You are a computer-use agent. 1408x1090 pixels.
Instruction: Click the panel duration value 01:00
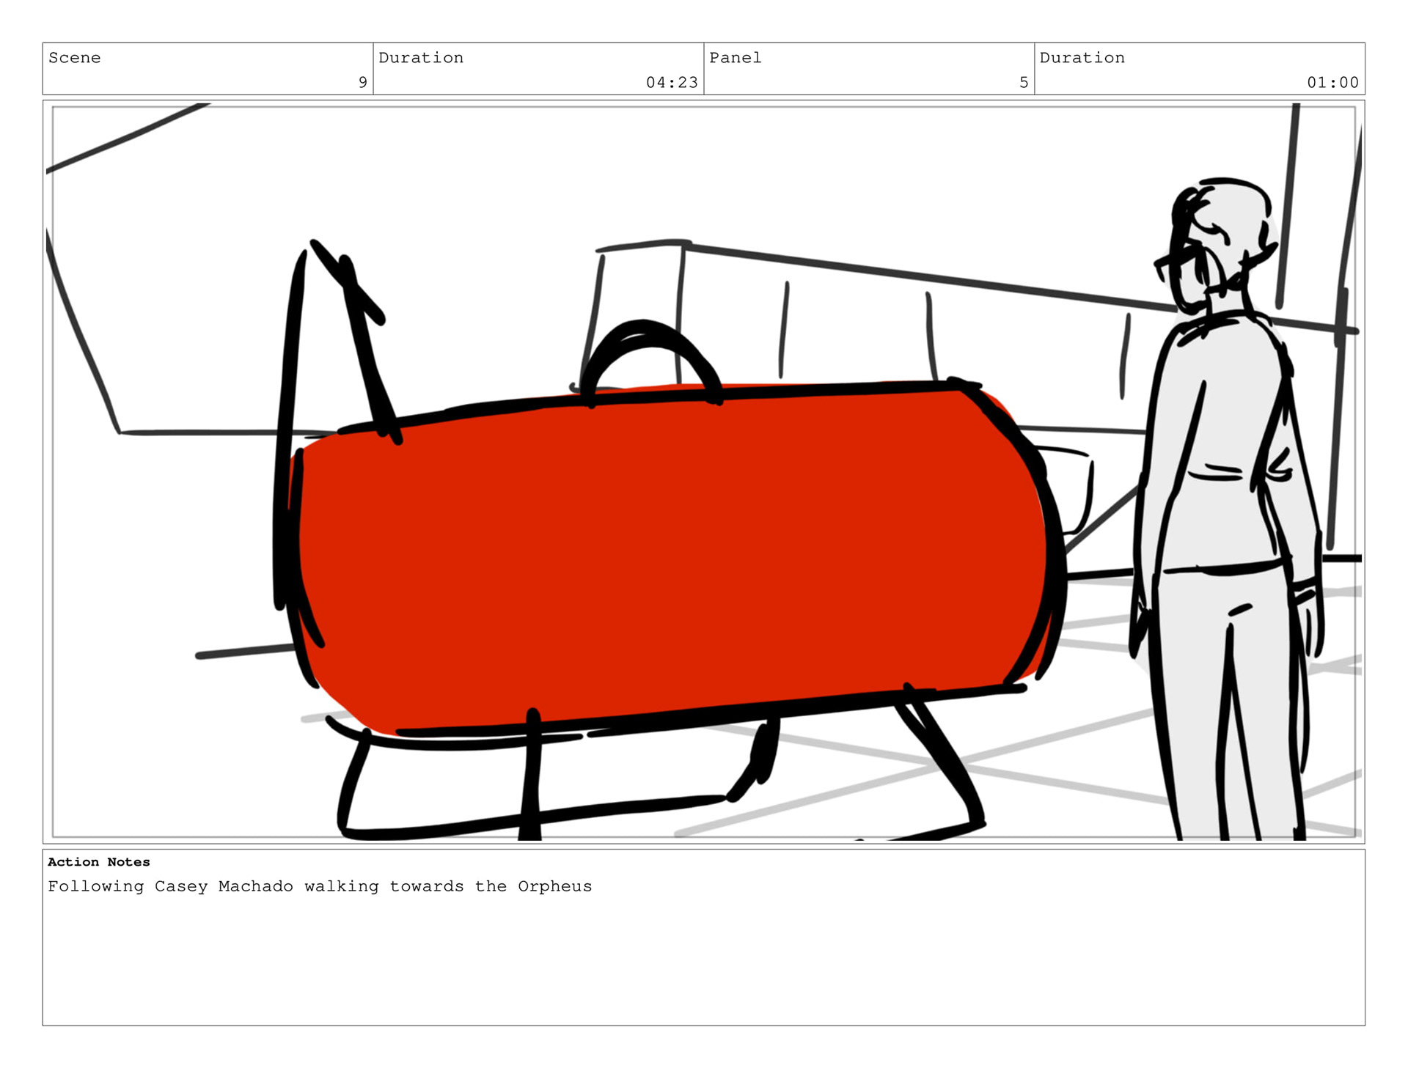[x=1332, y=82]
